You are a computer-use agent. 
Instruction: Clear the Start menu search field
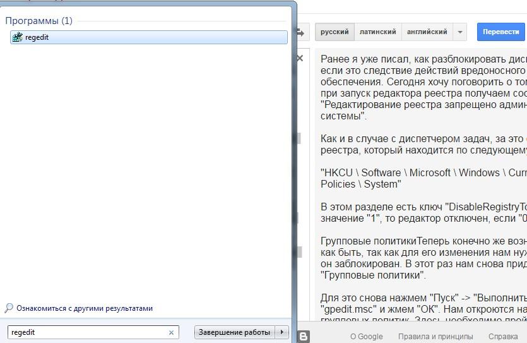171,332
